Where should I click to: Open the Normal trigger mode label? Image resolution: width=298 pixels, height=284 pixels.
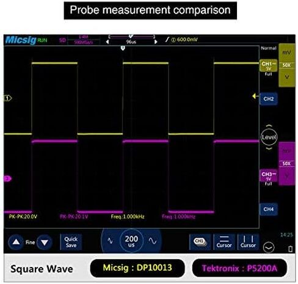coord(269,48)
